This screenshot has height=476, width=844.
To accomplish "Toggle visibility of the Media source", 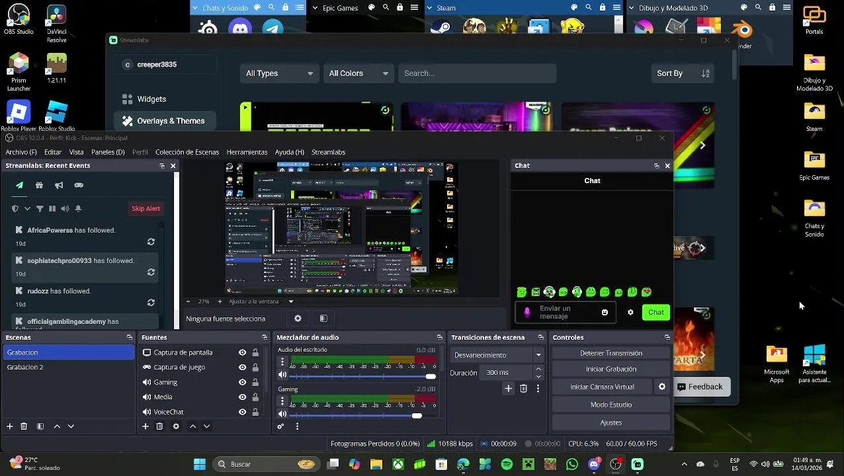I will (x=243, y=397).
